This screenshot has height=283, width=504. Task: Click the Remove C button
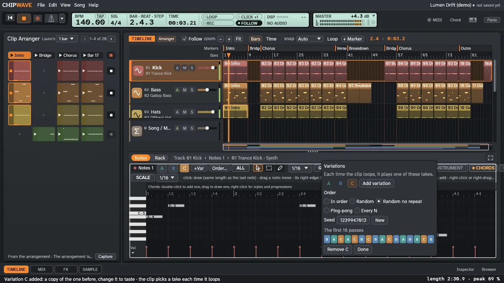point(338,249)
